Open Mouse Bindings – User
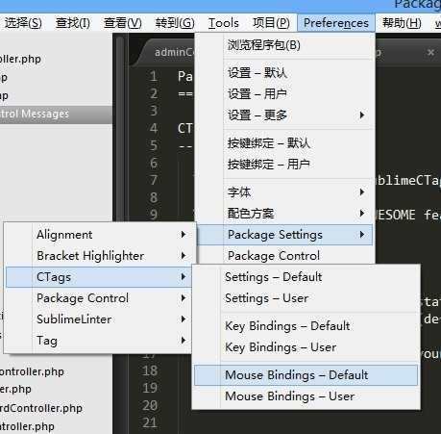Image resolution: width=441 pixels, height=434 pixels. click(x=306, y=396)
